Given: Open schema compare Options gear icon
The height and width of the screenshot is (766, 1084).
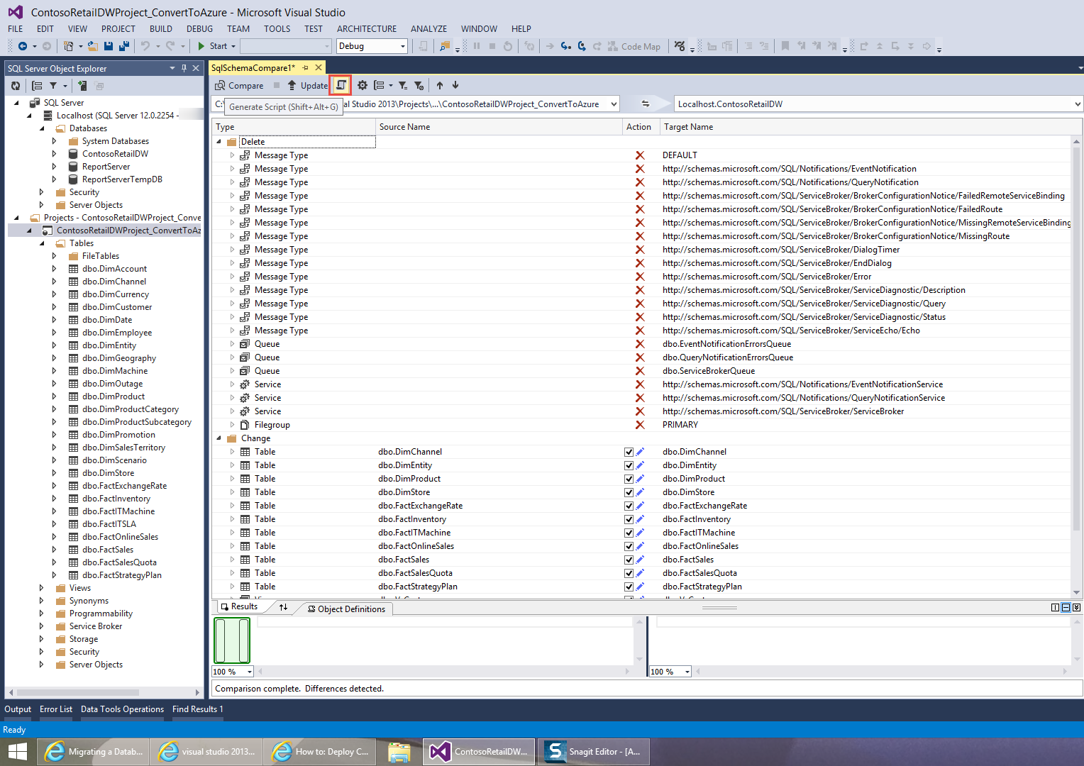Looking at the screenshot, I should pyautogui.click(x=363, y=85).
